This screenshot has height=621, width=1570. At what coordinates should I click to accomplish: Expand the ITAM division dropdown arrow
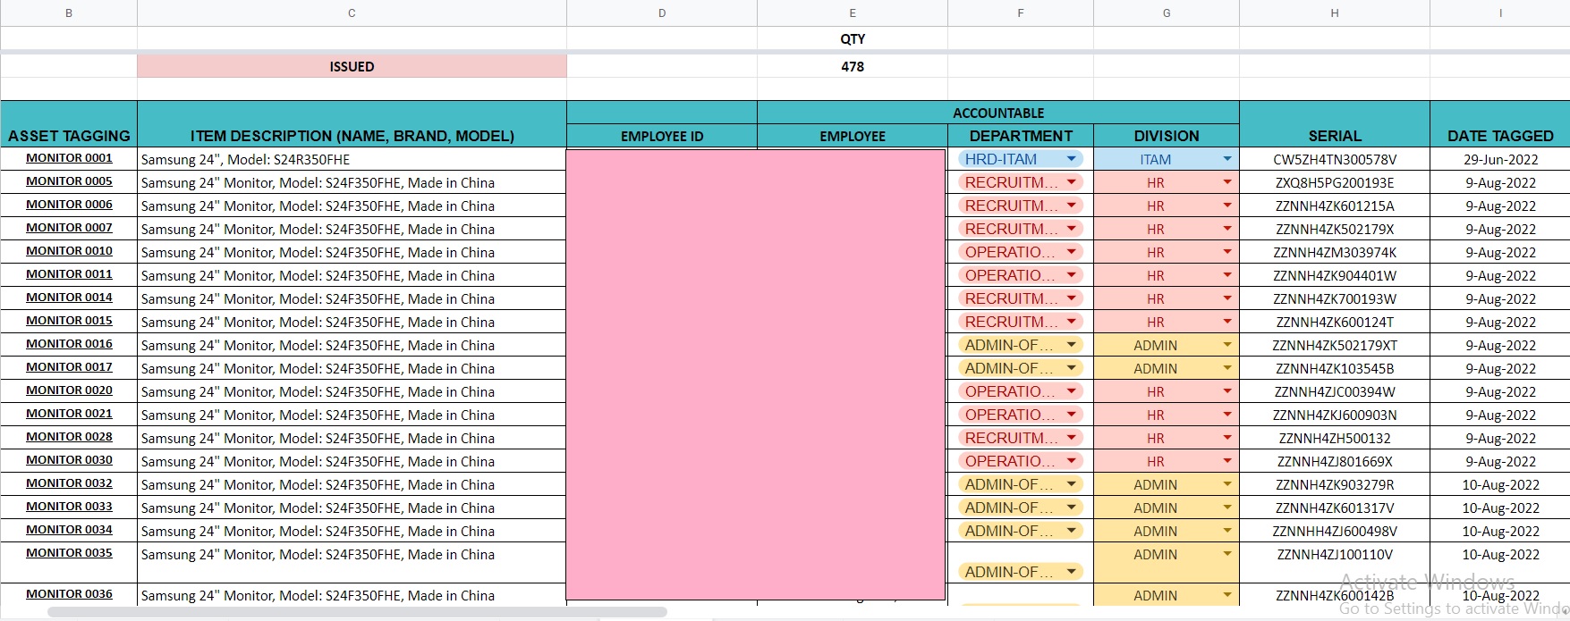coord(1227,159)
